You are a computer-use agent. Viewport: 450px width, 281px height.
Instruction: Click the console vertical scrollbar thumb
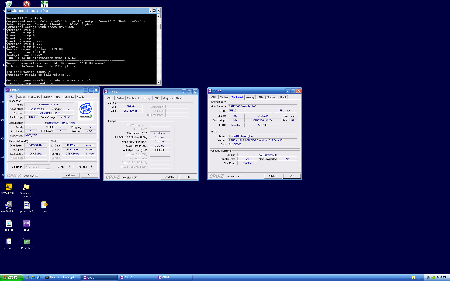tap(159, 26)
